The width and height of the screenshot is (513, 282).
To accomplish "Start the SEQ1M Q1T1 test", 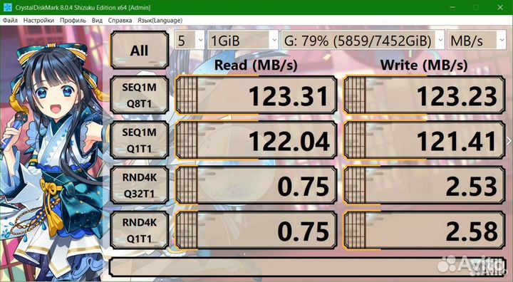I will click(140, 140).
